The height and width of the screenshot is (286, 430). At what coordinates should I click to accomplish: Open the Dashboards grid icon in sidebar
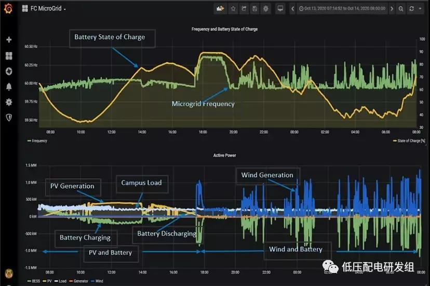click(8, 56)
